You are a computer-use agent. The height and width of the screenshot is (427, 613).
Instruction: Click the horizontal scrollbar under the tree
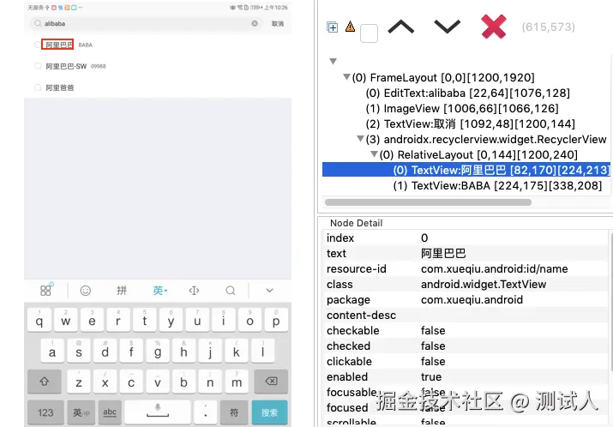[428, 202]
